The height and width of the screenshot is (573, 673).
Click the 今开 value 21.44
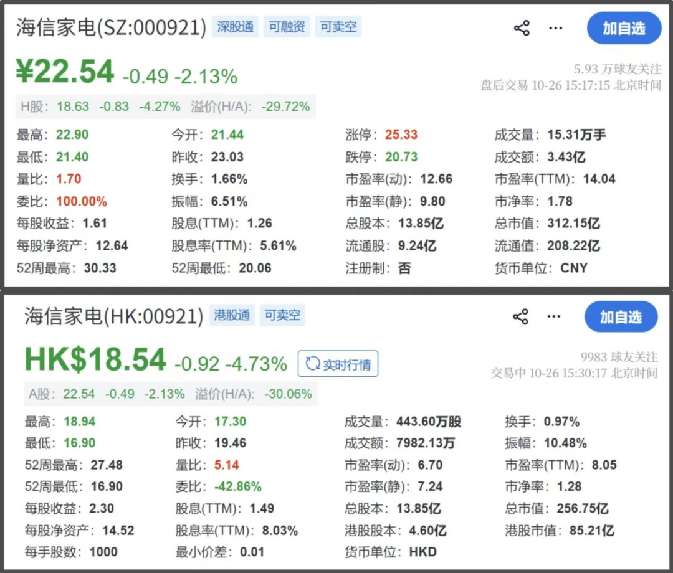point(227,135)
